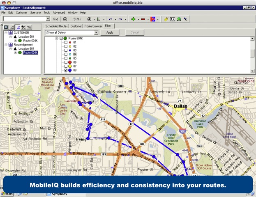Screen dimensions: 256x197
Task: Click the percent sign panel icon
Action: 29,27
